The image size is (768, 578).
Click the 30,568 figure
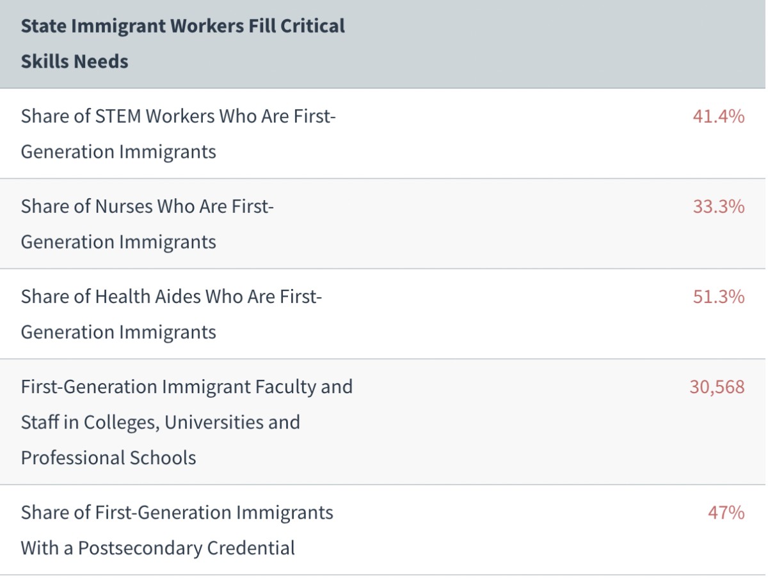(717, 387)
